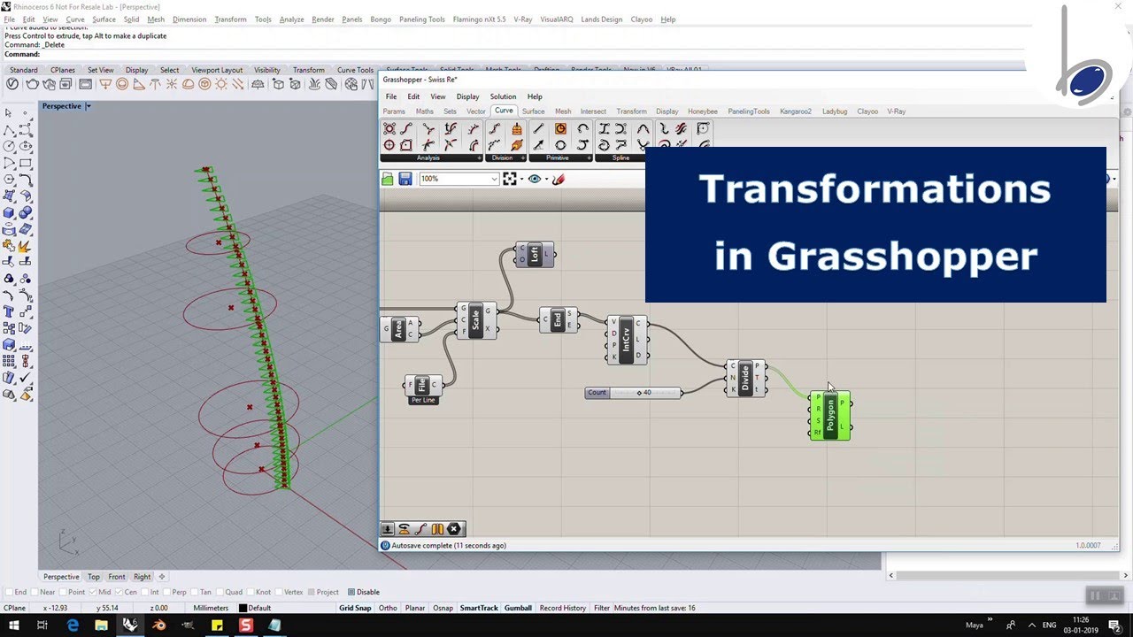This screenshot has width=1133, height=637.
Task: Open the Surface component tab in Grasshopper
Action: coord(533,111)
